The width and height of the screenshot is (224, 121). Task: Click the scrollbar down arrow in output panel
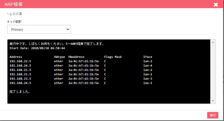(213, 101)
